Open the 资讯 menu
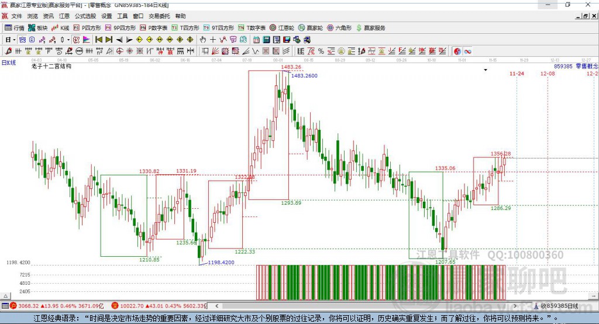 [48, 16]
